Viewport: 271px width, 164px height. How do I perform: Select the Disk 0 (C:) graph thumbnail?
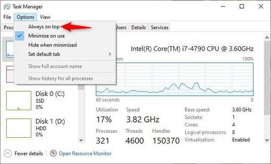[x=19, y=101]
